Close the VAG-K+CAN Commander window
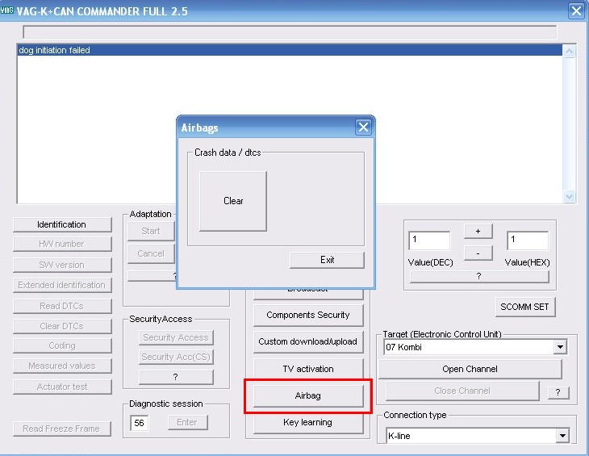589x456 pixels. point(577,10)
